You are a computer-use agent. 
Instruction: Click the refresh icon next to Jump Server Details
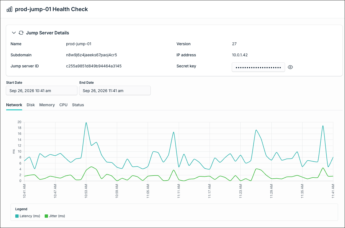click(21, 33)
